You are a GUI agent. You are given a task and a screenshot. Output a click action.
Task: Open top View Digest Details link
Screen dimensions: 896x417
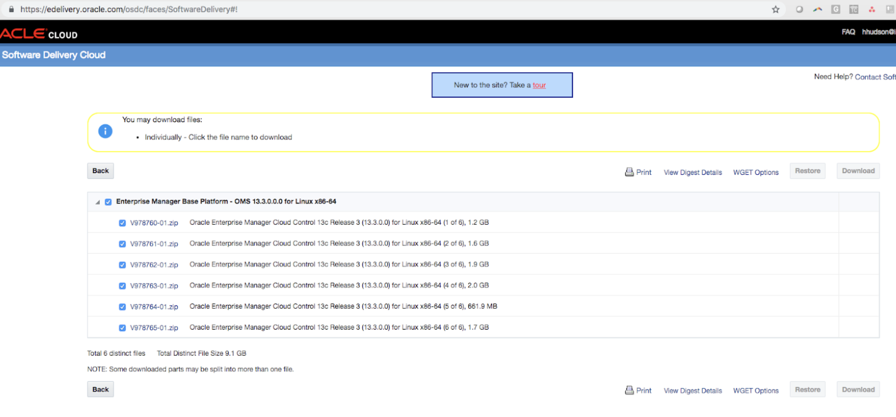tap(693, 172)
